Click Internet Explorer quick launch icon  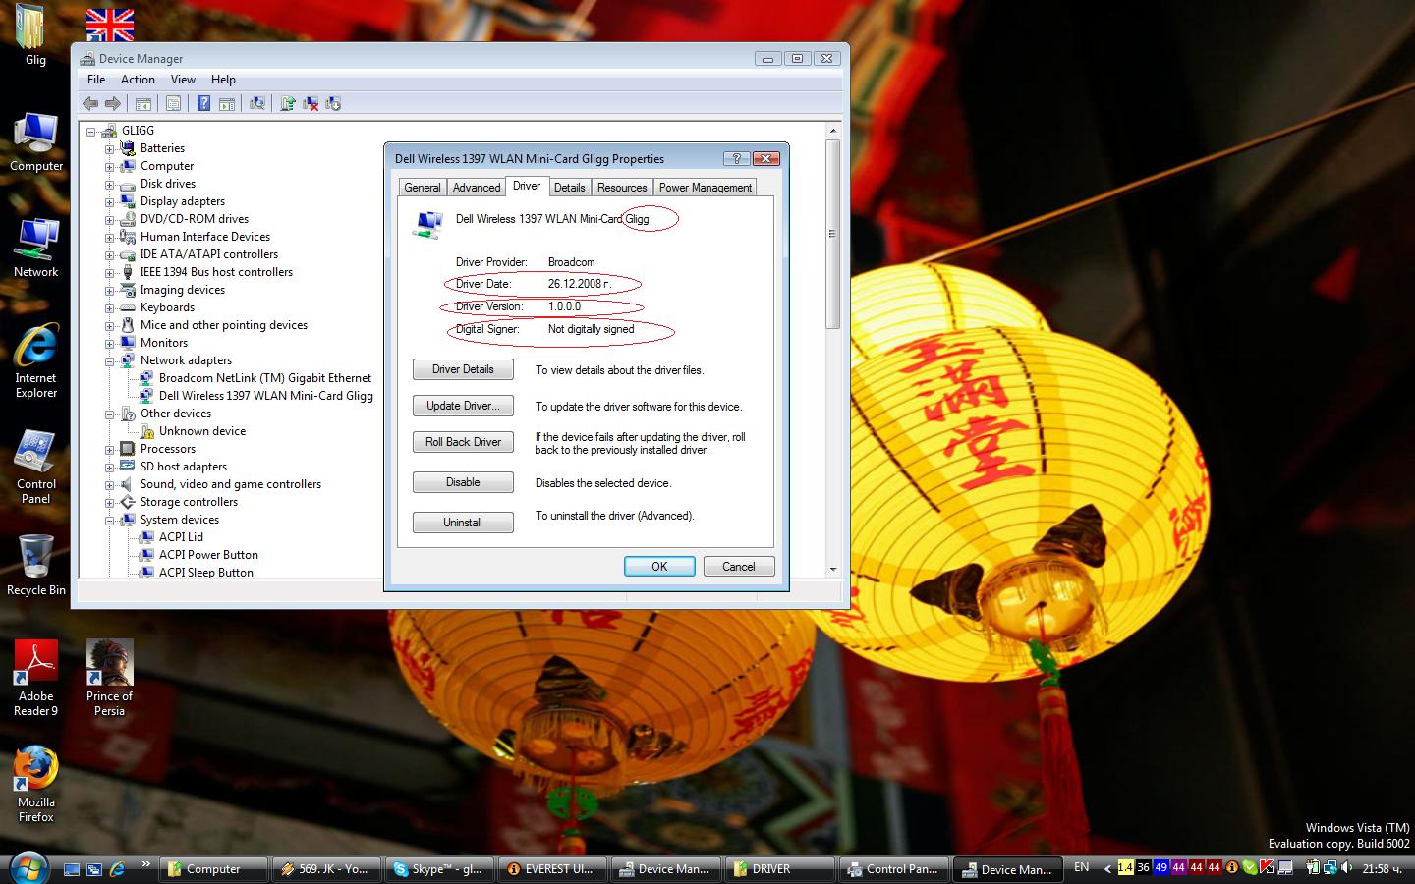[x=117, y=869]
